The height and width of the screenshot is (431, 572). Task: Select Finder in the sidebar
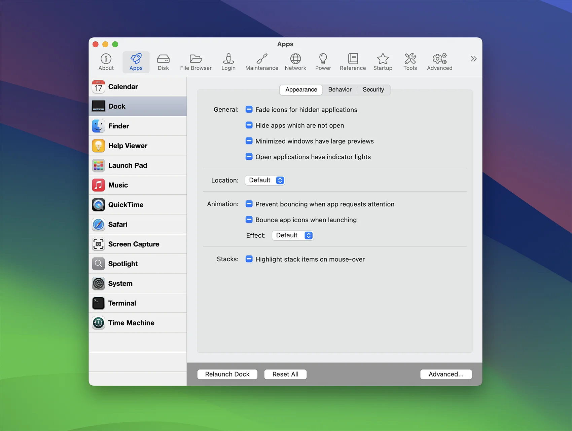point(138,126)
